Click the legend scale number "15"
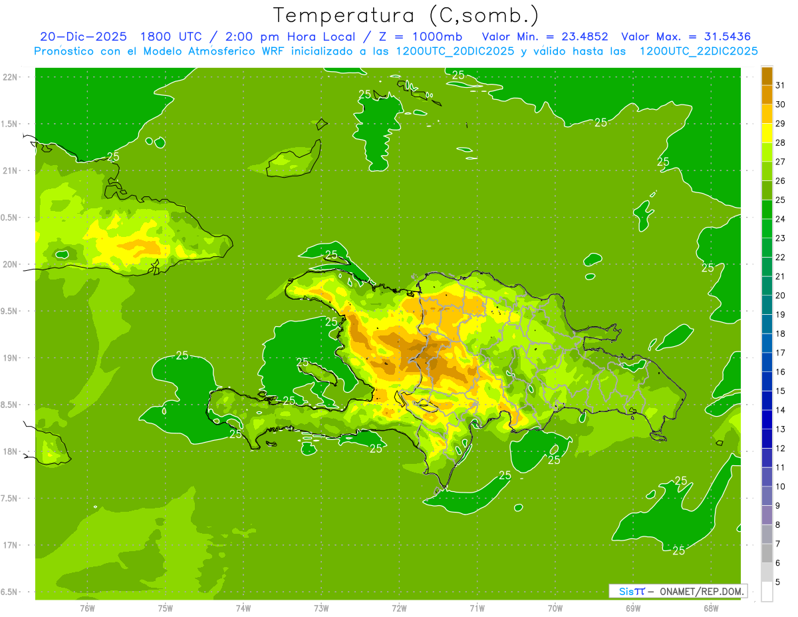798x617 pixels. pyautogui.click(x=781, y=391)
